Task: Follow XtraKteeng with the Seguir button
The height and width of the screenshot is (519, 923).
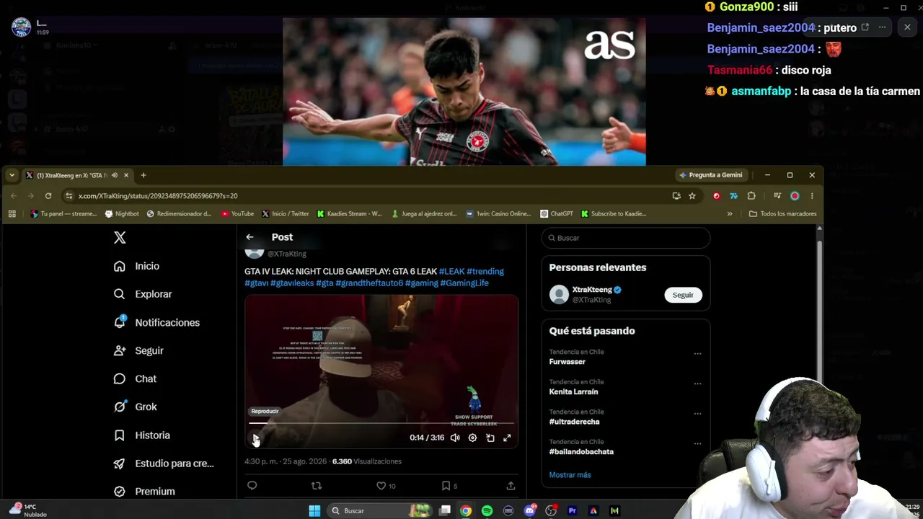Action: click(x=683, y=295)
